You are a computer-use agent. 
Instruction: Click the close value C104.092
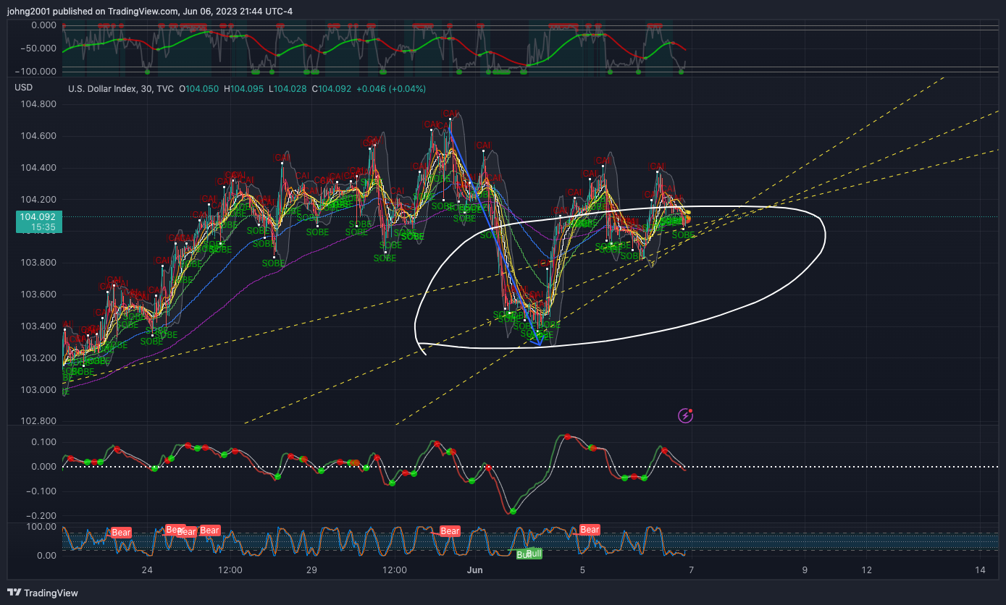click(331, 88)
